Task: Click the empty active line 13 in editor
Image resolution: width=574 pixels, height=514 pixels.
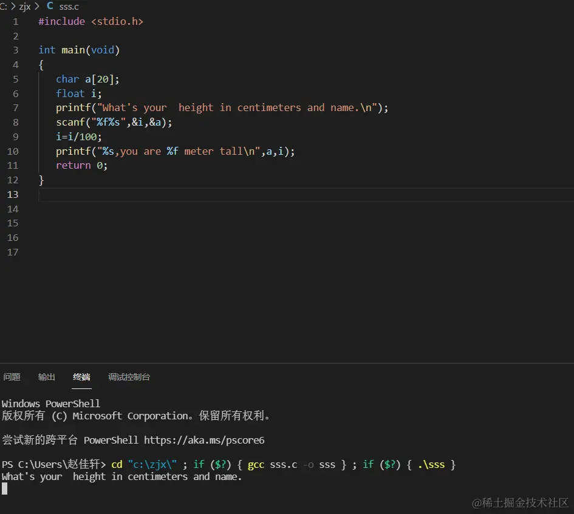Action: click(306, 194)
